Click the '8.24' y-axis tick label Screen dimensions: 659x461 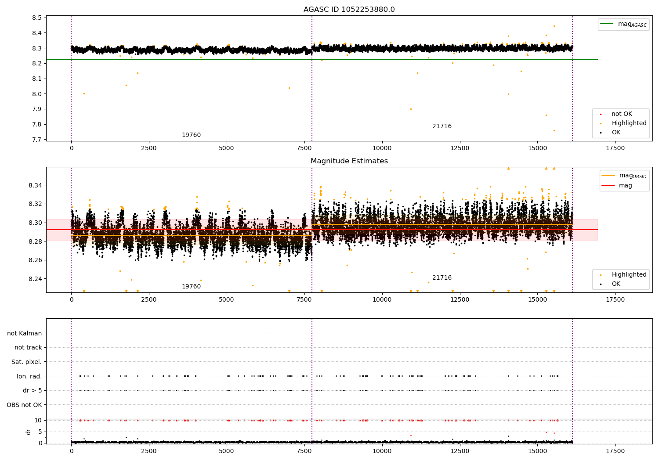35,279
